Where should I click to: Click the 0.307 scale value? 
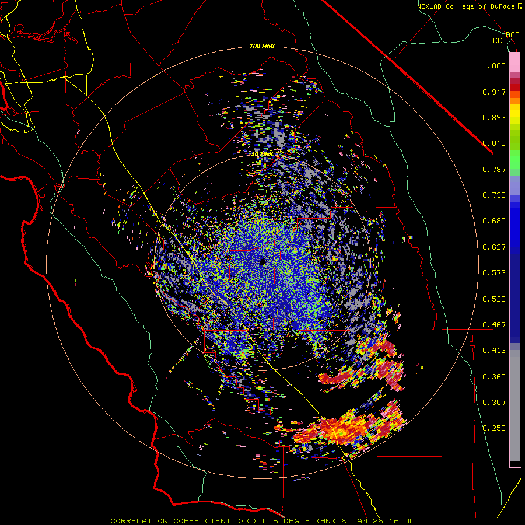[x=494, y=402]
